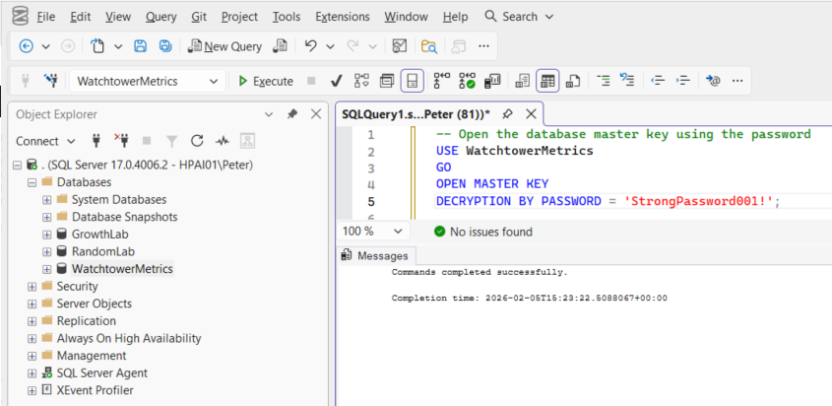Click the Undo arrow icon

pyautogui.click(x=311, y=46)
